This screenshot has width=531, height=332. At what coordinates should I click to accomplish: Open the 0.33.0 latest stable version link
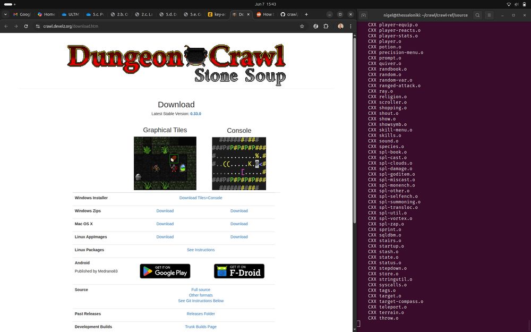click(x=195, y=114)
